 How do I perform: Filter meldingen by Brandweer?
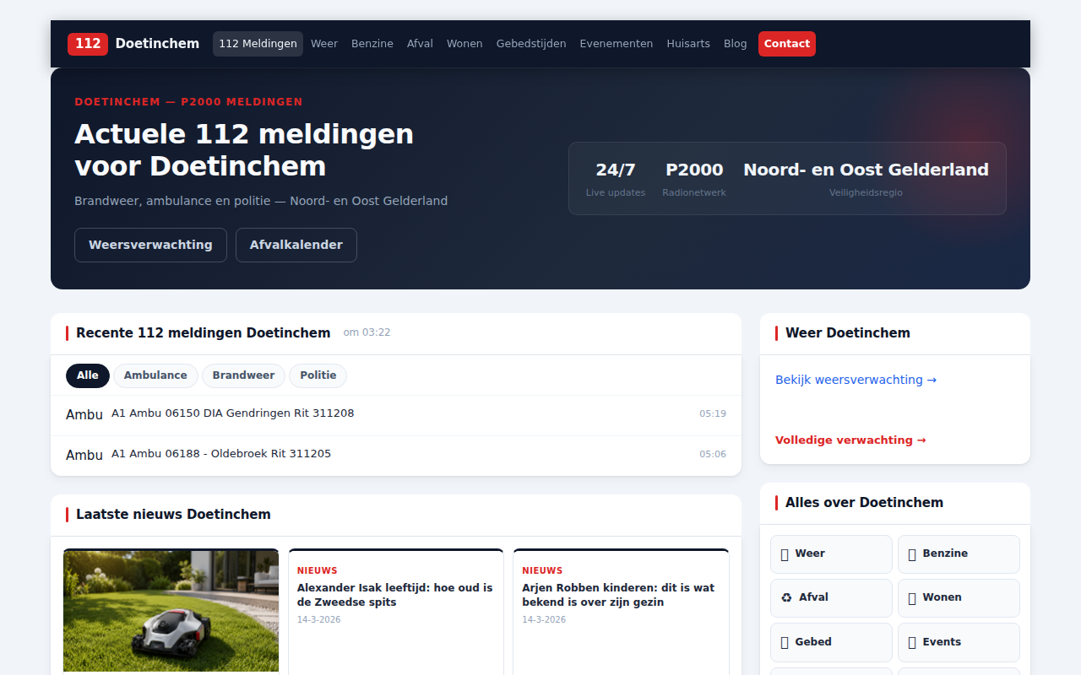click(243, 375)
